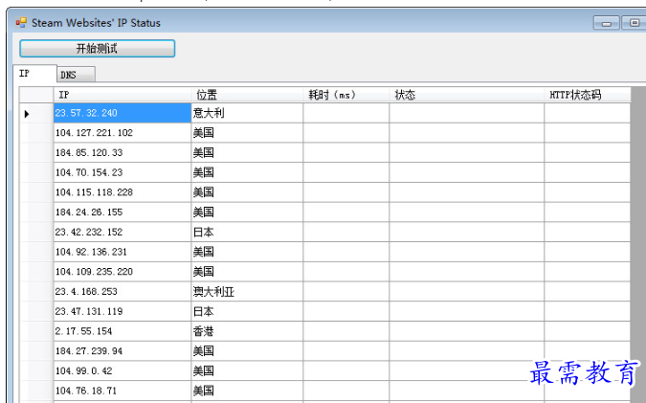Click the row header of 184.85.120.33 row

(x=36, y=152)
